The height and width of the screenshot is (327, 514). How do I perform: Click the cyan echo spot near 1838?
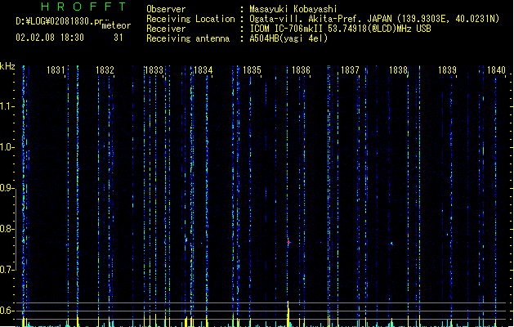point(391,244)
